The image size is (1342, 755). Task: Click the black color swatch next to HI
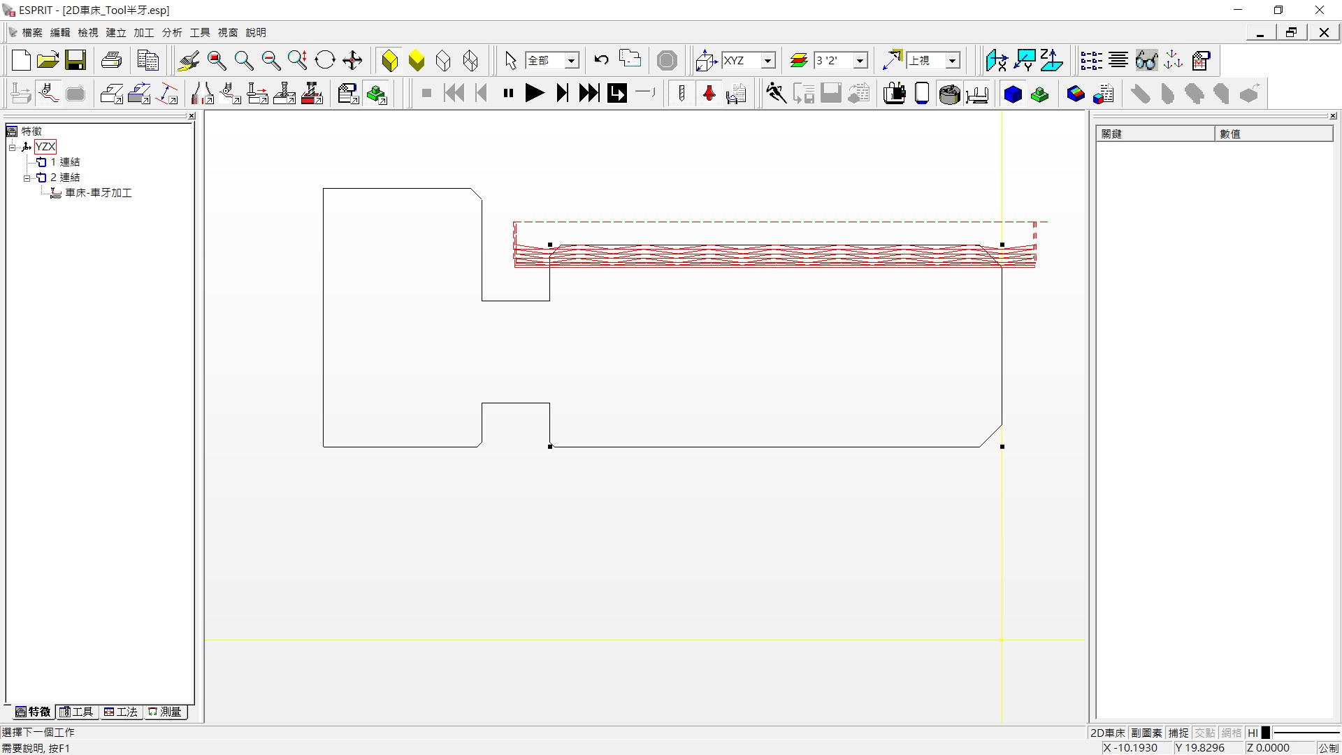tap(1265, 733)
